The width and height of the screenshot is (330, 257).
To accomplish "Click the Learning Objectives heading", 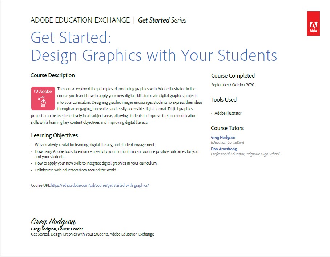I will tap(54, 135).
